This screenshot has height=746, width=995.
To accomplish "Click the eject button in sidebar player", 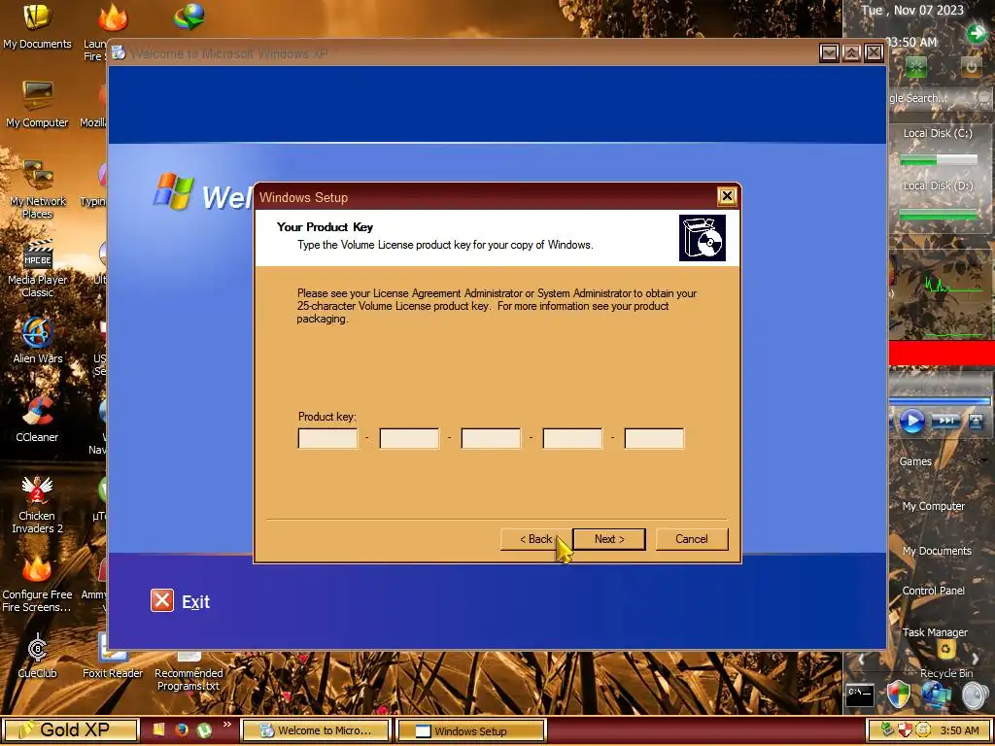I will click(x=976, y=421).
